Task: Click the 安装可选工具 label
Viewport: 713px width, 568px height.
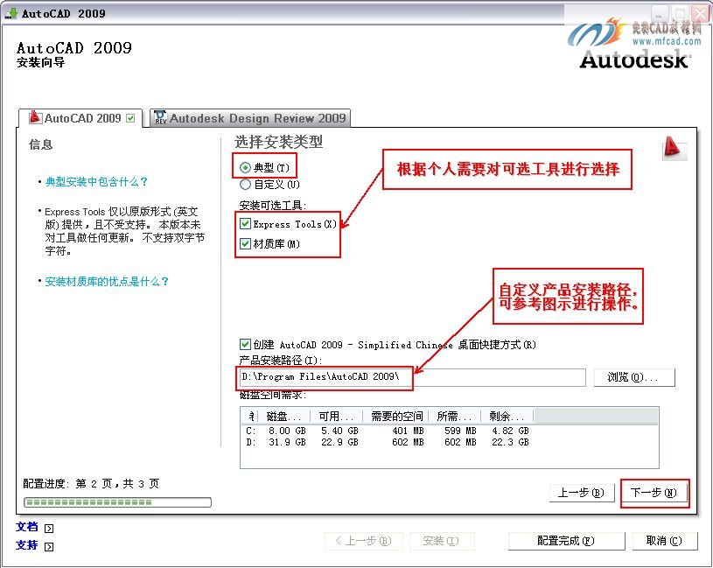Action: [273, 206]
